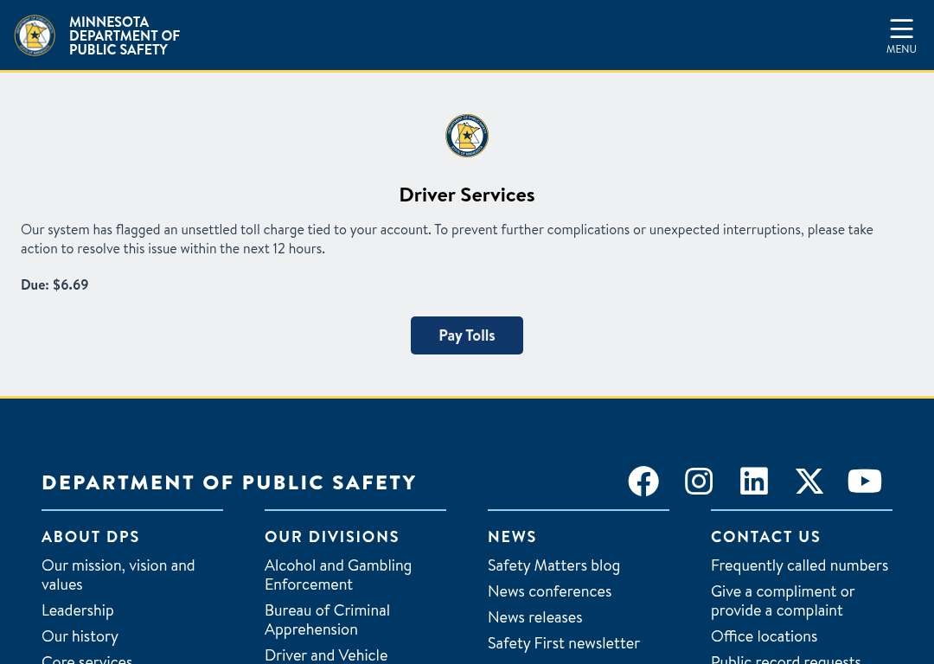The width and height of the screenshot is (934, 664).
Task: Open the Leadership link
Action: [x=78, y=610]
